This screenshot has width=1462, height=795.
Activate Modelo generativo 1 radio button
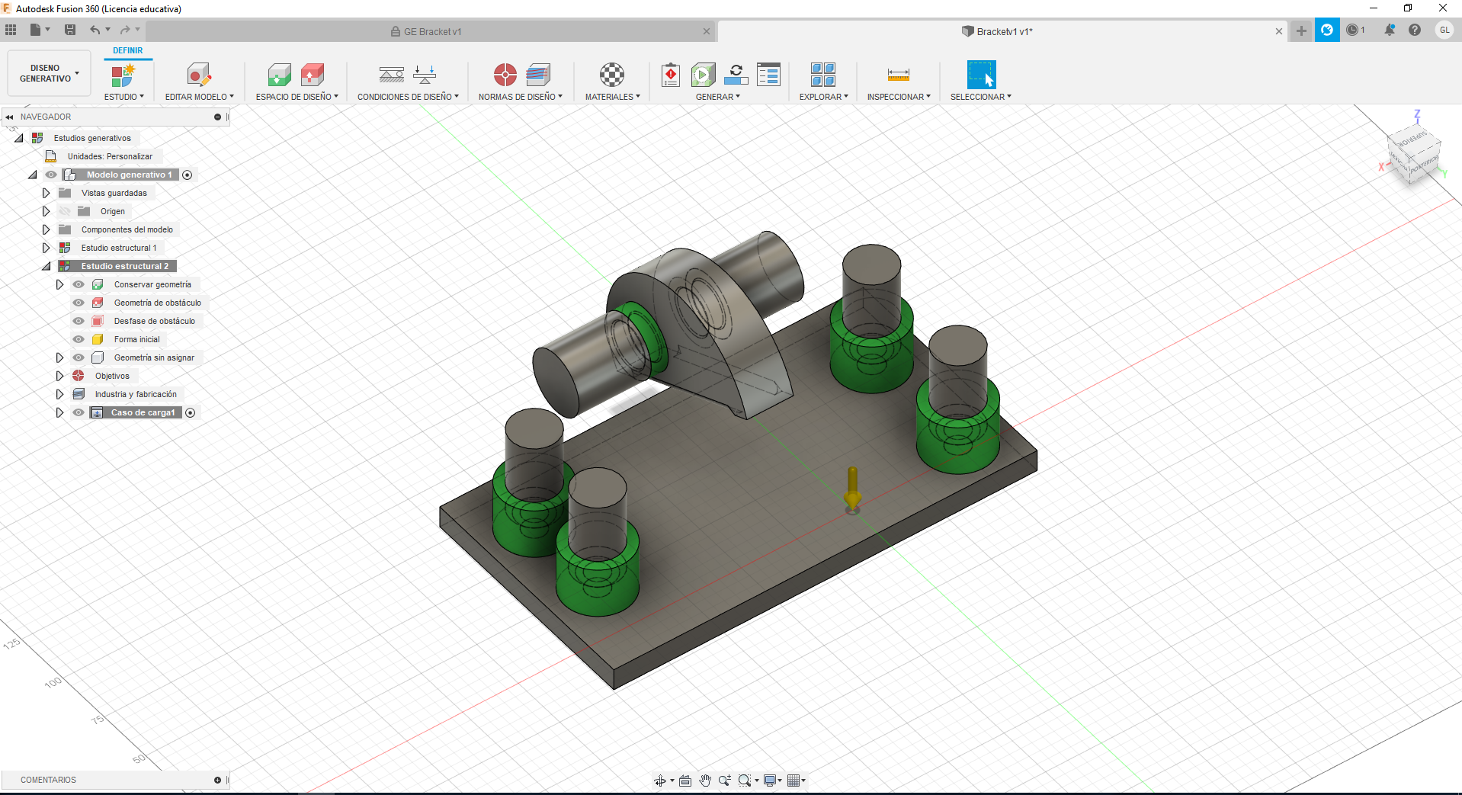(188, 175)
